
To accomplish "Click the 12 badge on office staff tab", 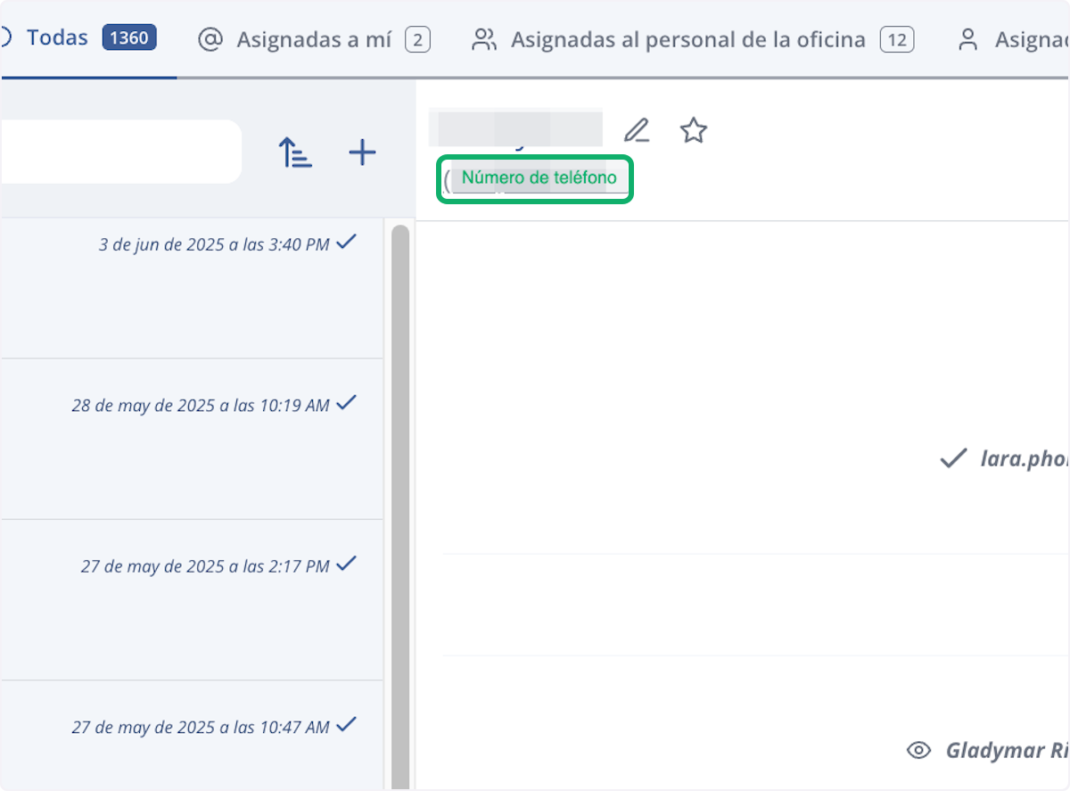I will click(x=897, y=40).
